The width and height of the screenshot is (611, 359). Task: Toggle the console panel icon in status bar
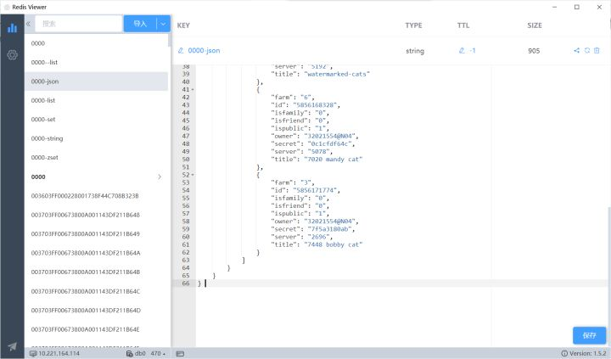(x=180, y=354)
